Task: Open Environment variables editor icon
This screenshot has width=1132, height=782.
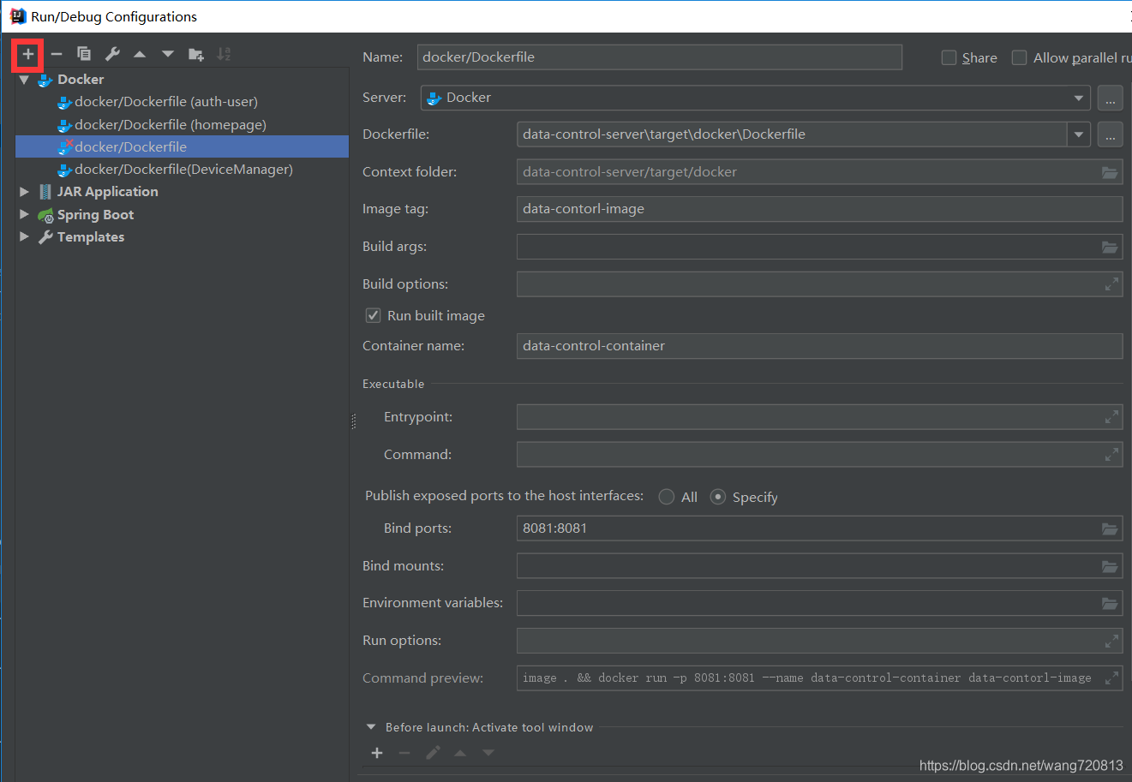Action: [1110, 603]
